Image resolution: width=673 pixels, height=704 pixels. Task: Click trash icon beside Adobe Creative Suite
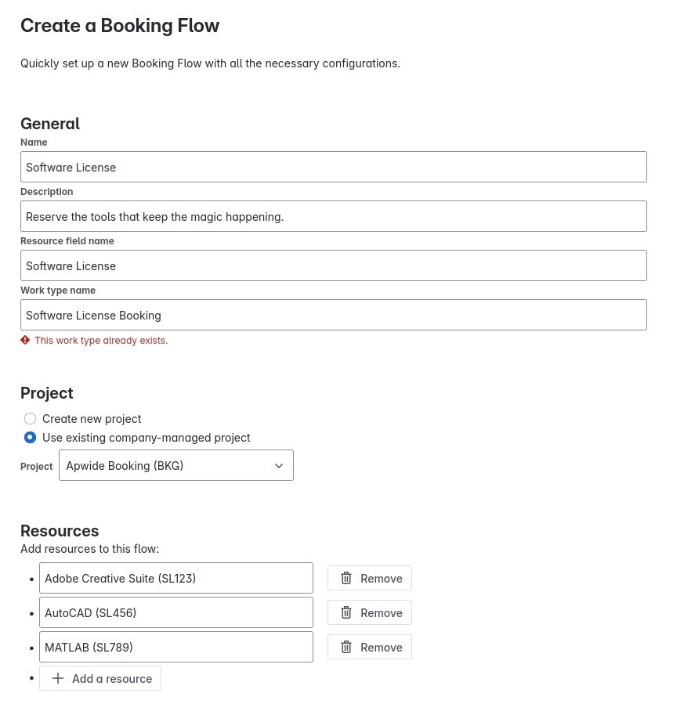(x=346, y=579)
